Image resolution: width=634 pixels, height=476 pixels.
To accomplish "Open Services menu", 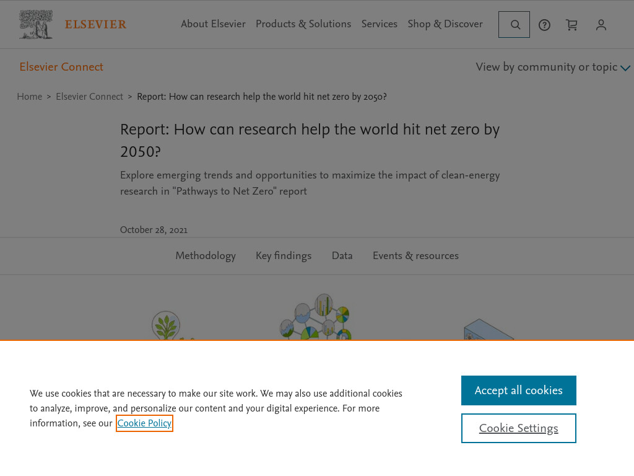I will coord(380,24).
